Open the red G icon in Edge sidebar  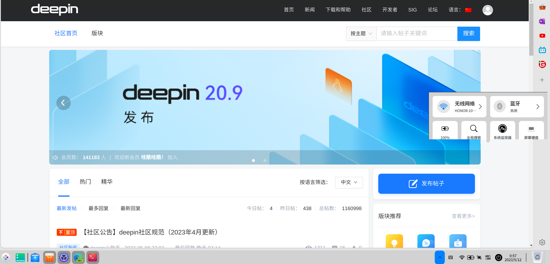tap(542, 64)
